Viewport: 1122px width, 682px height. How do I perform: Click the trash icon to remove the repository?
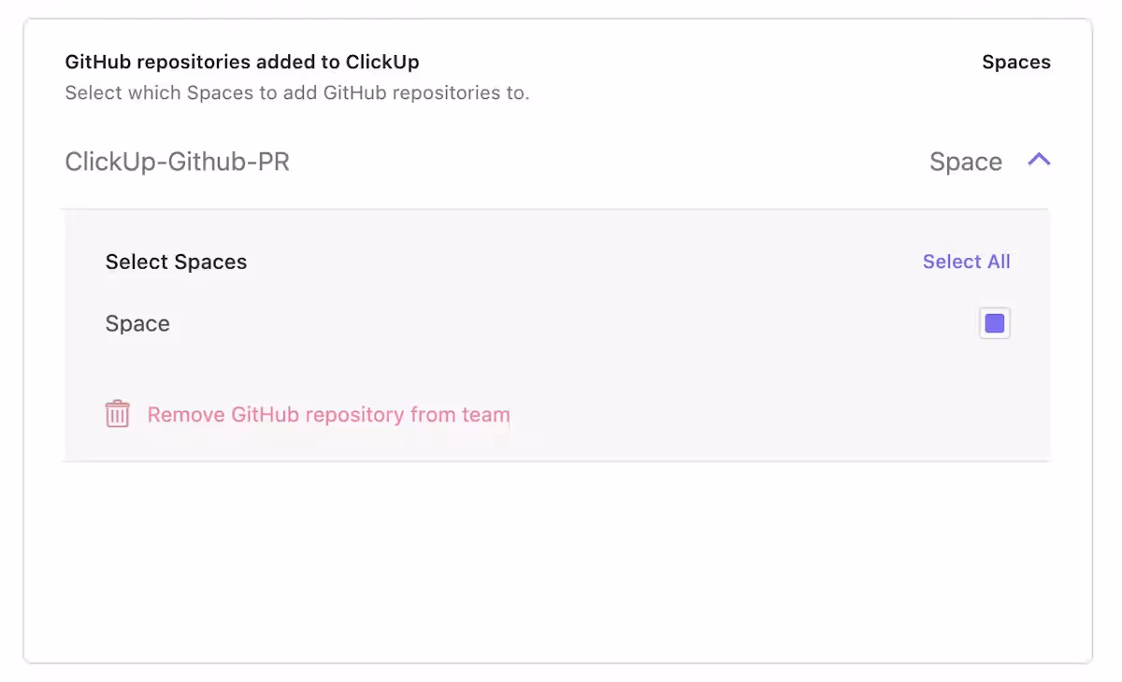[x=117, y=414]
